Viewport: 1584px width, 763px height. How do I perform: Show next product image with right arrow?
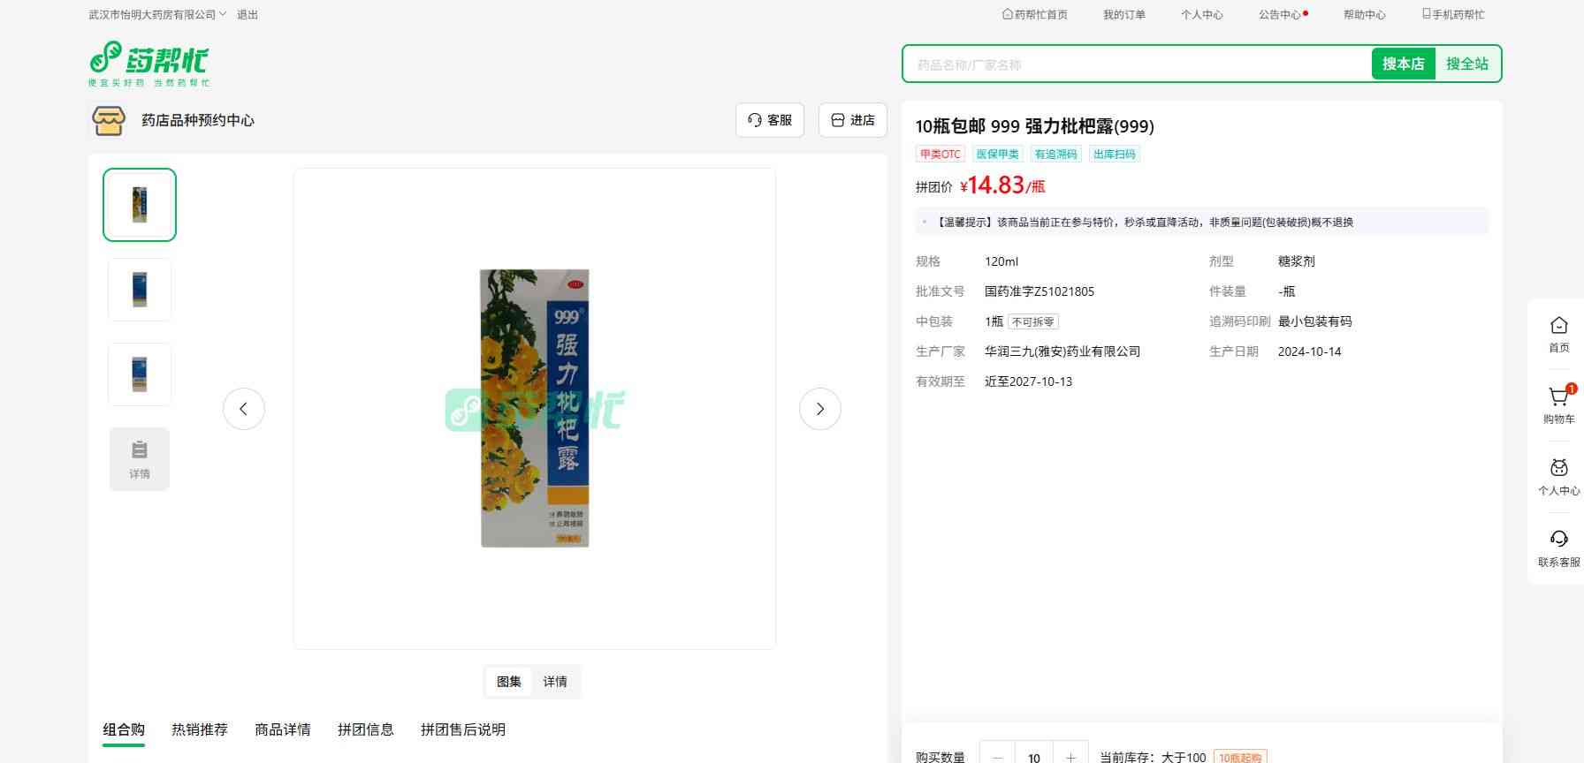(x=819, y=409)
